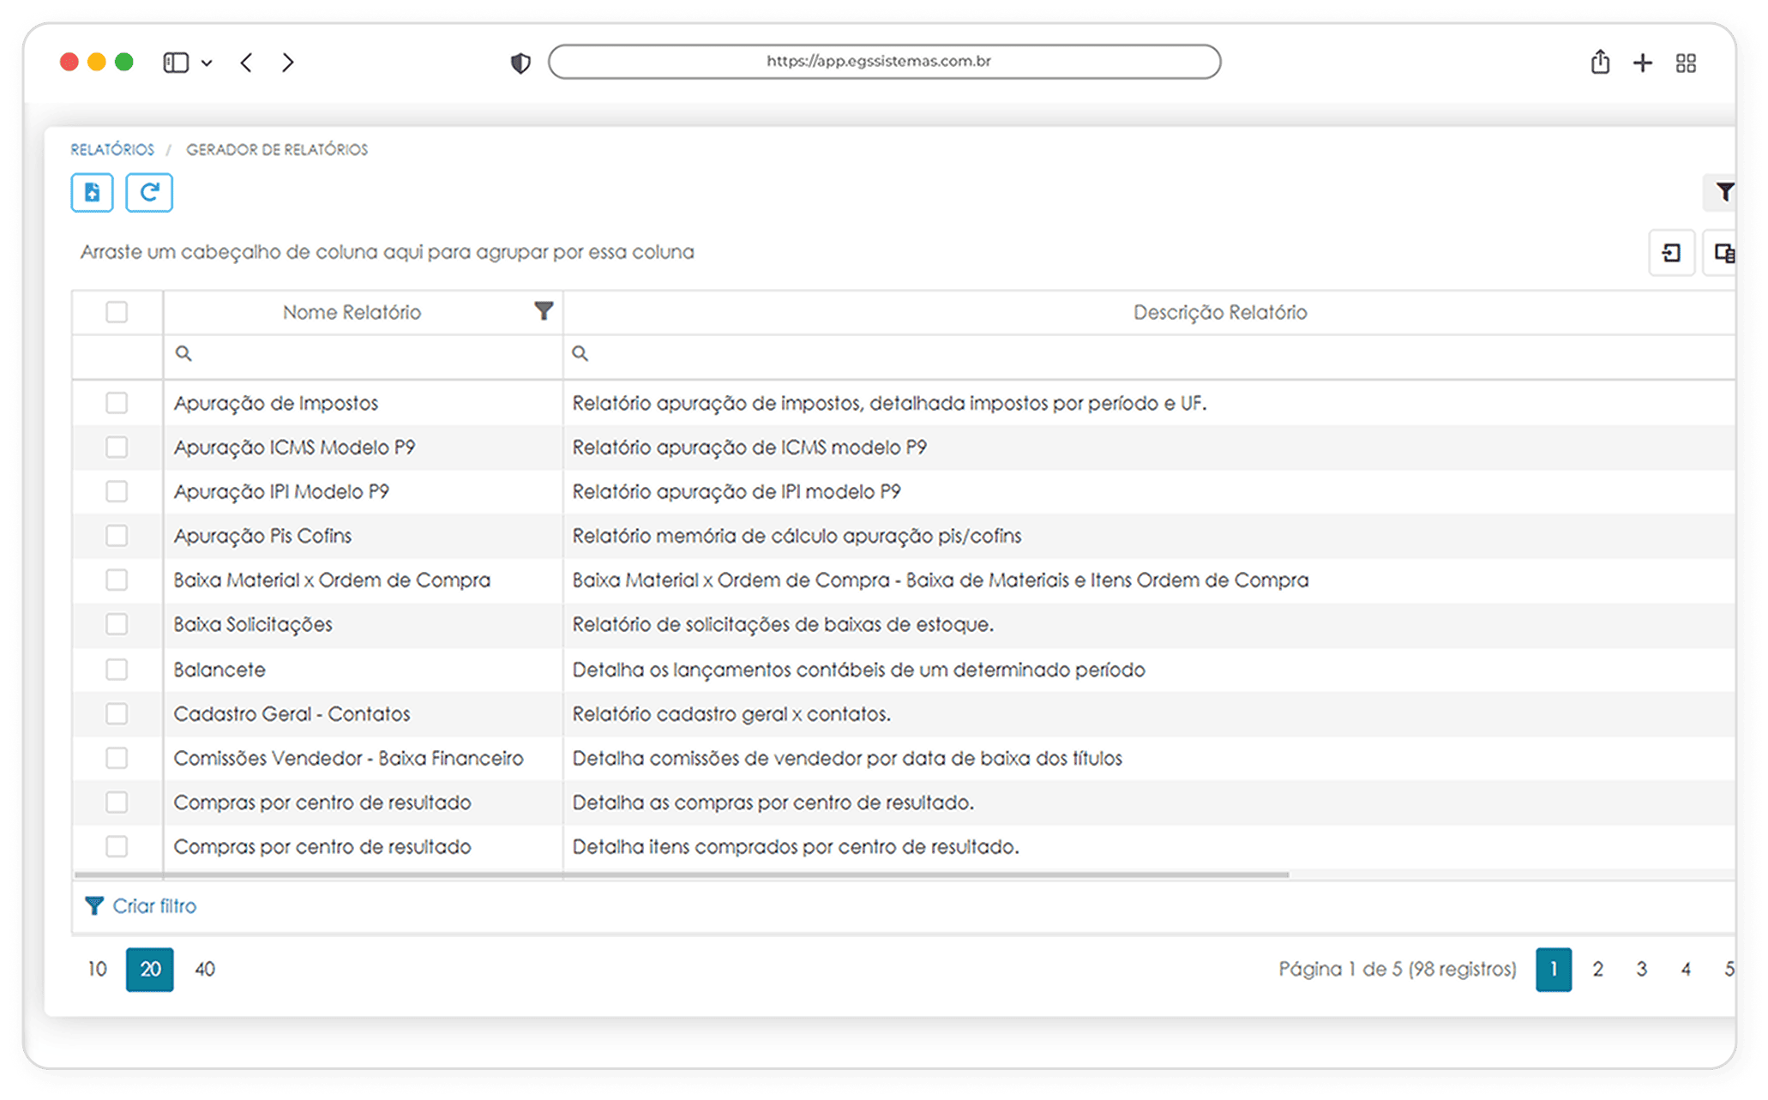The height and width of the screenshot is (1100, 1768).
Task: Go to page 4
Action: [x=1686, y=969]
